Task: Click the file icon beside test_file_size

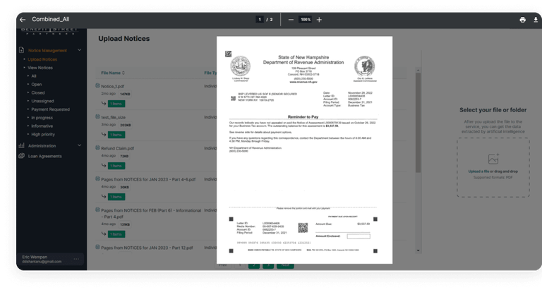Action: (x=98, y=116)
